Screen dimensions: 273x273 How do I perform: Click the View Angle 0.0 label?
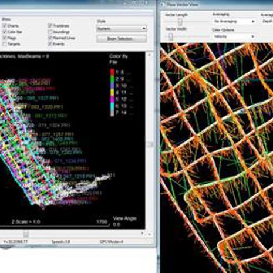click(x=124, y=221)
